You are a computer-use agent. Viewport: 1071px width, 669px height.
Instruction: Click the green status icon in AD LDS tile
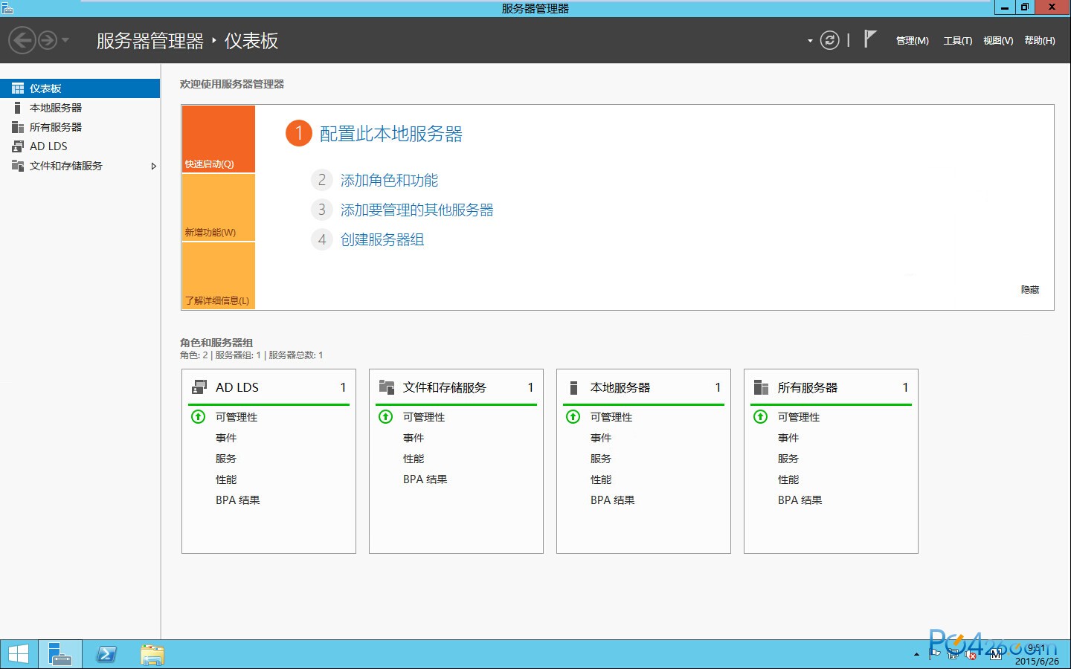click(x=198, y=417)
